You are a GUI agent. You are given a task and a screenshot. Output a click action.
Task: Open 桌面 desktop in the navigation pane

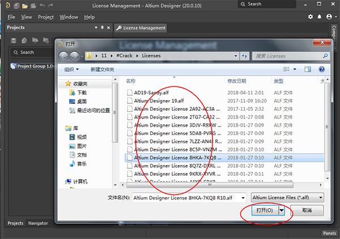[x=82, y=102]
